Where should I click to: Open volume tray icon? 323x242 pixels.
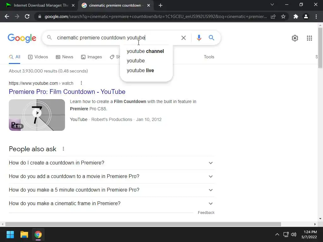pos(294,234)
